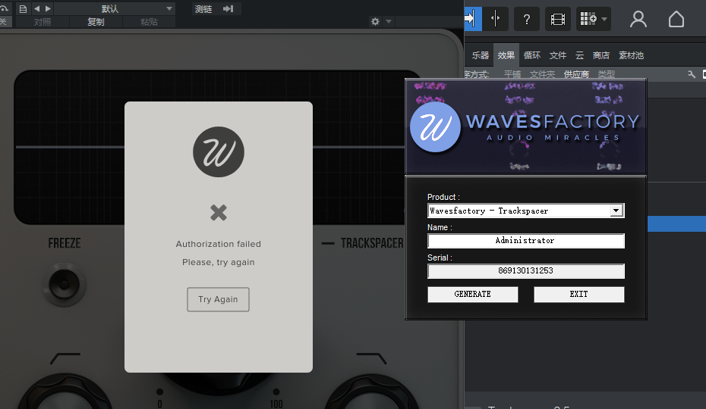Switch to the 素材池 browser tab
This screenshot has height=409, width=706.
pyautogui.click(x=632, y=55)
